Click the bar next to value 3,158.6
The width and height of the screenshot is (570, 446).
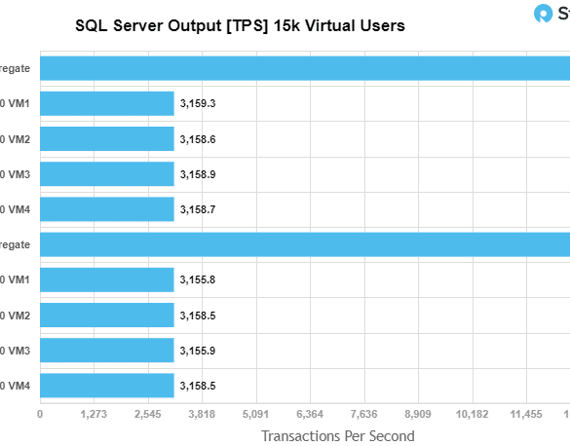107,138
